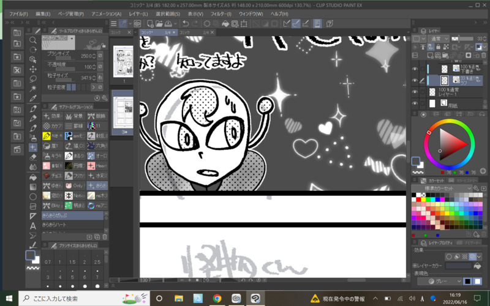Toggle the checkbox beside 下書き layer
This screenshot has width=490, height=306.
click(422, 69)
